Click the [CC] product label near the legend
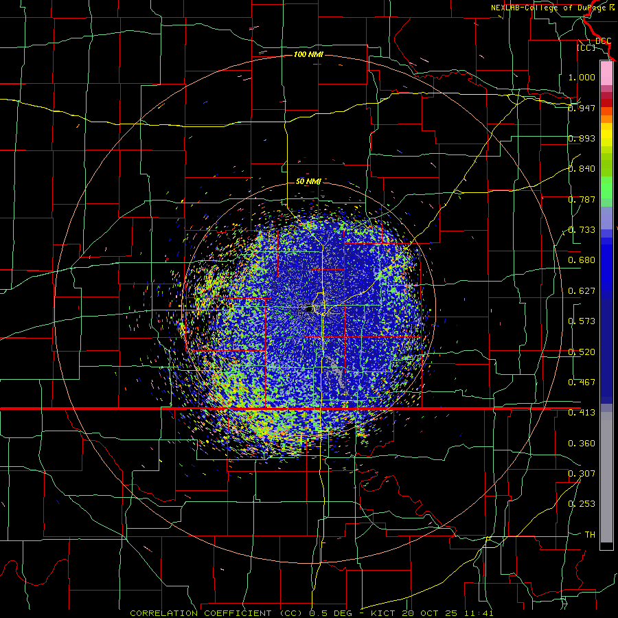The height and width of the screenshot is (618, 618). 586,47
